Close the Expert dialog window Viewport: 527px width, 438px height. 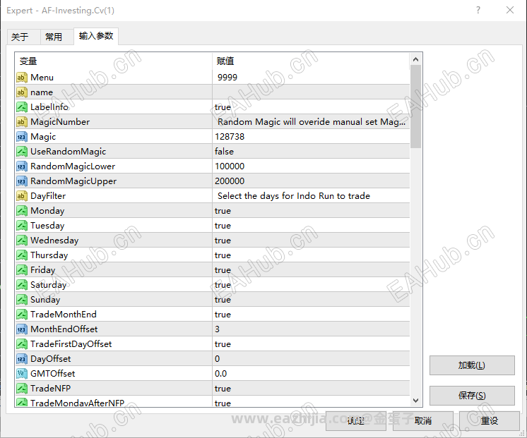point(510,10)
